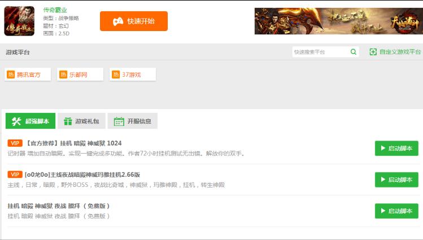Click hot badge icon on 37游戏
Screen dimensions: 423x240
pyautogui.click(x=116, y=75)
